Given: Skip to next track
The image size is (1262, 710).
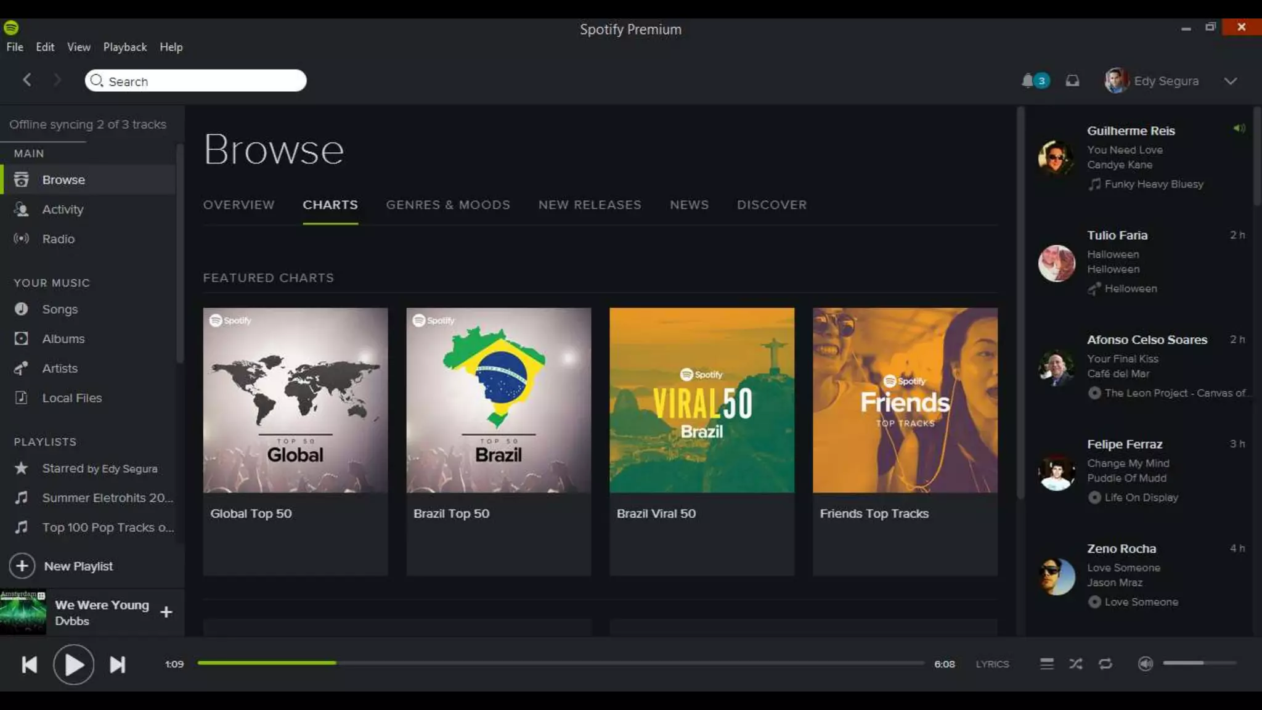Looking at the screenshot, I should pos(117,664).
